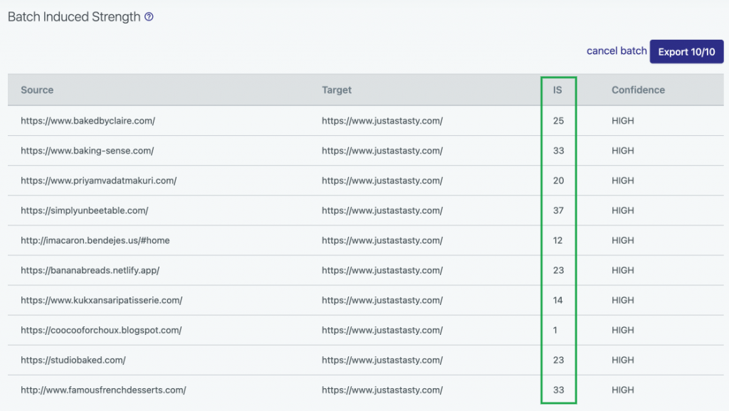This screenshot has height=411, width=729.
Task: Export the batch with Export 10/10 button
Action: [x=686, y=51]
